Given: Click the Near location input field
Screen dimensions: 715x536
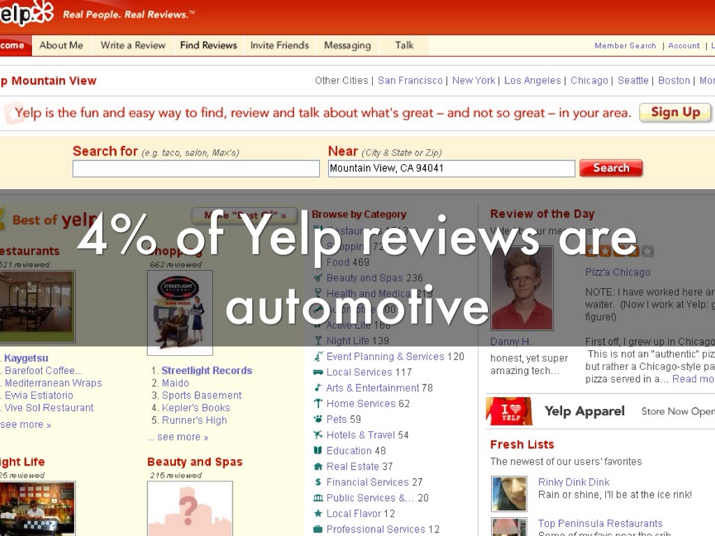Looking at the screenshot, I should point(451,168).
